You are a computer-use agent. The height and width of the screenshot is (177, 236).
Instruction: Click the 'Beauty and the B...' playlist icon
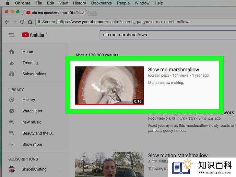[12, 133]
